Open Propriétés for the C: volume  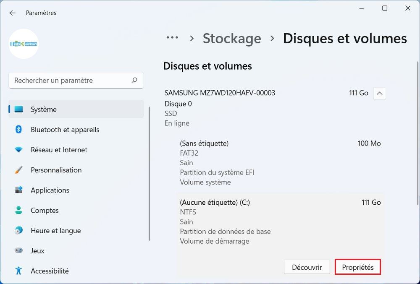tap(358, 267)
